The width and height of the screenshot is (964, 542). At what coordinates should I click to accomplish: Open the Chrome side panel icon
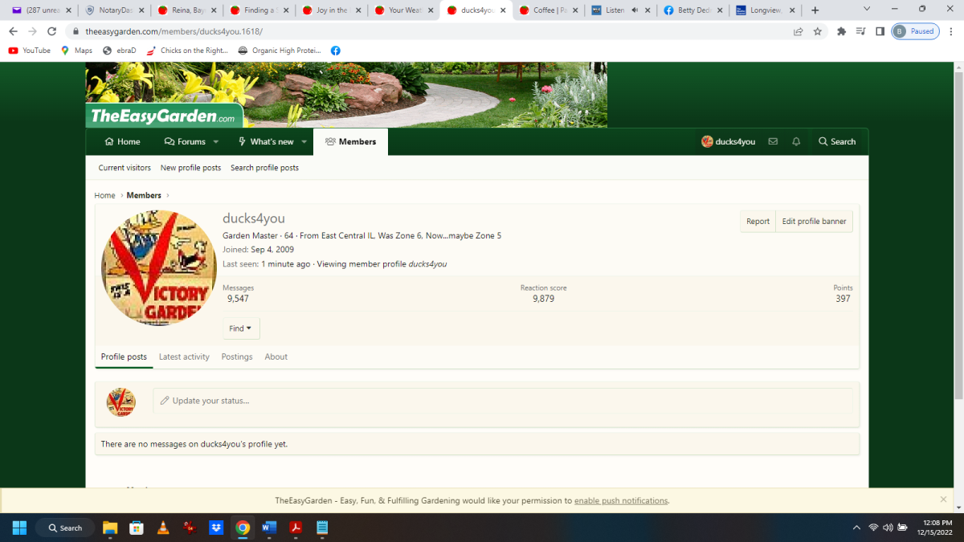880,31
